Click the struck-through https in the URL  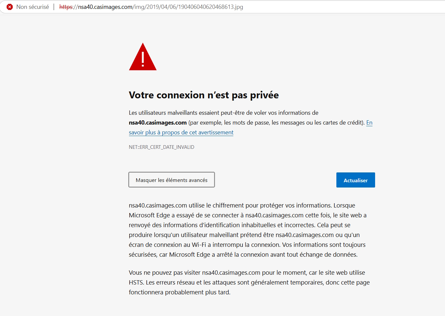tap(66, 7)
